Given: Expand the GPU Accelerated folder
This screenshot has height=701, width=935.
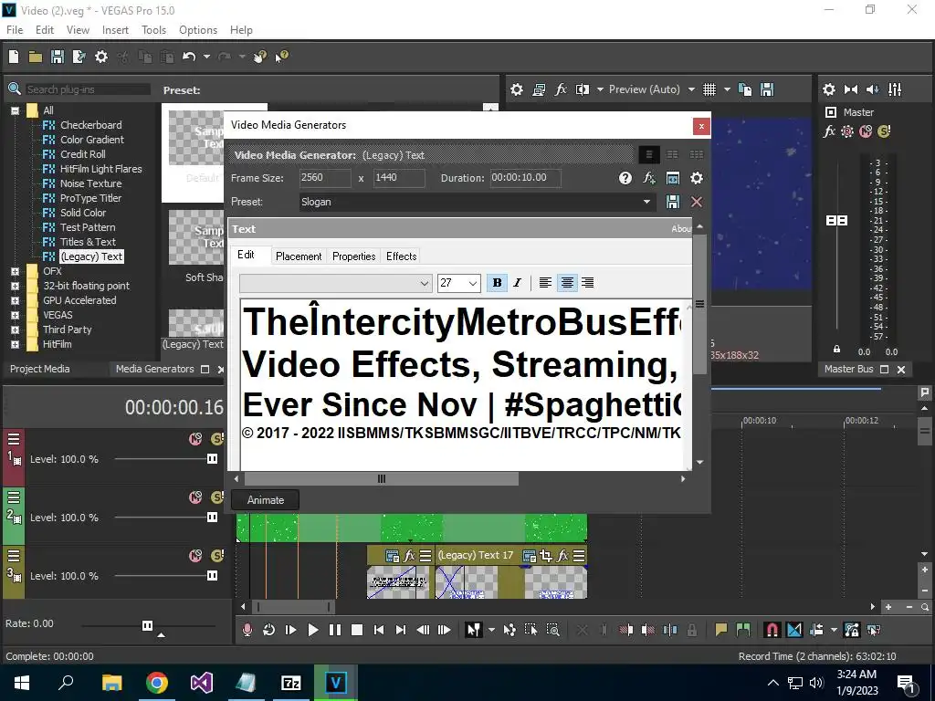Looking at the screenshot, I should tap(15, 300).
